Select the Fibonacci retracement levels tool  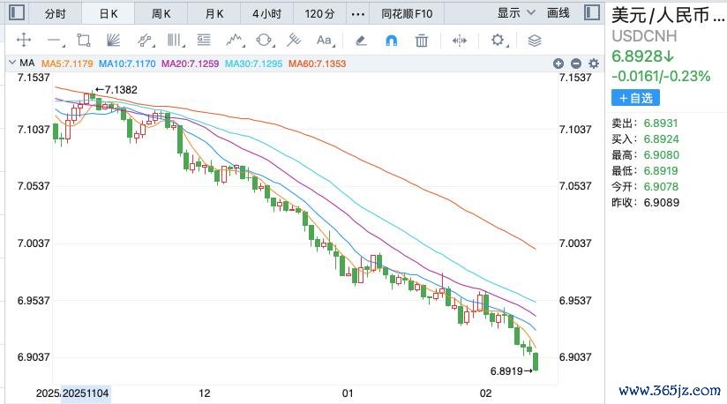tap(204, 41)
